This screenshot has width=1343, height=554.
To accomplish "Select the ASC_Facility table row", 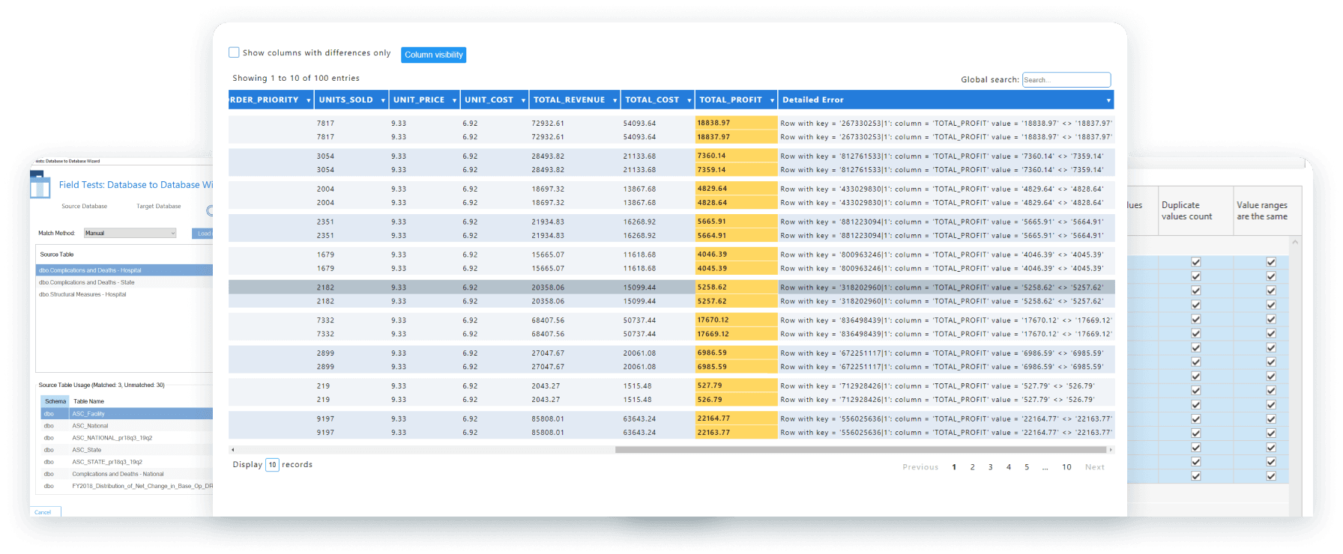I will (127, 414).
